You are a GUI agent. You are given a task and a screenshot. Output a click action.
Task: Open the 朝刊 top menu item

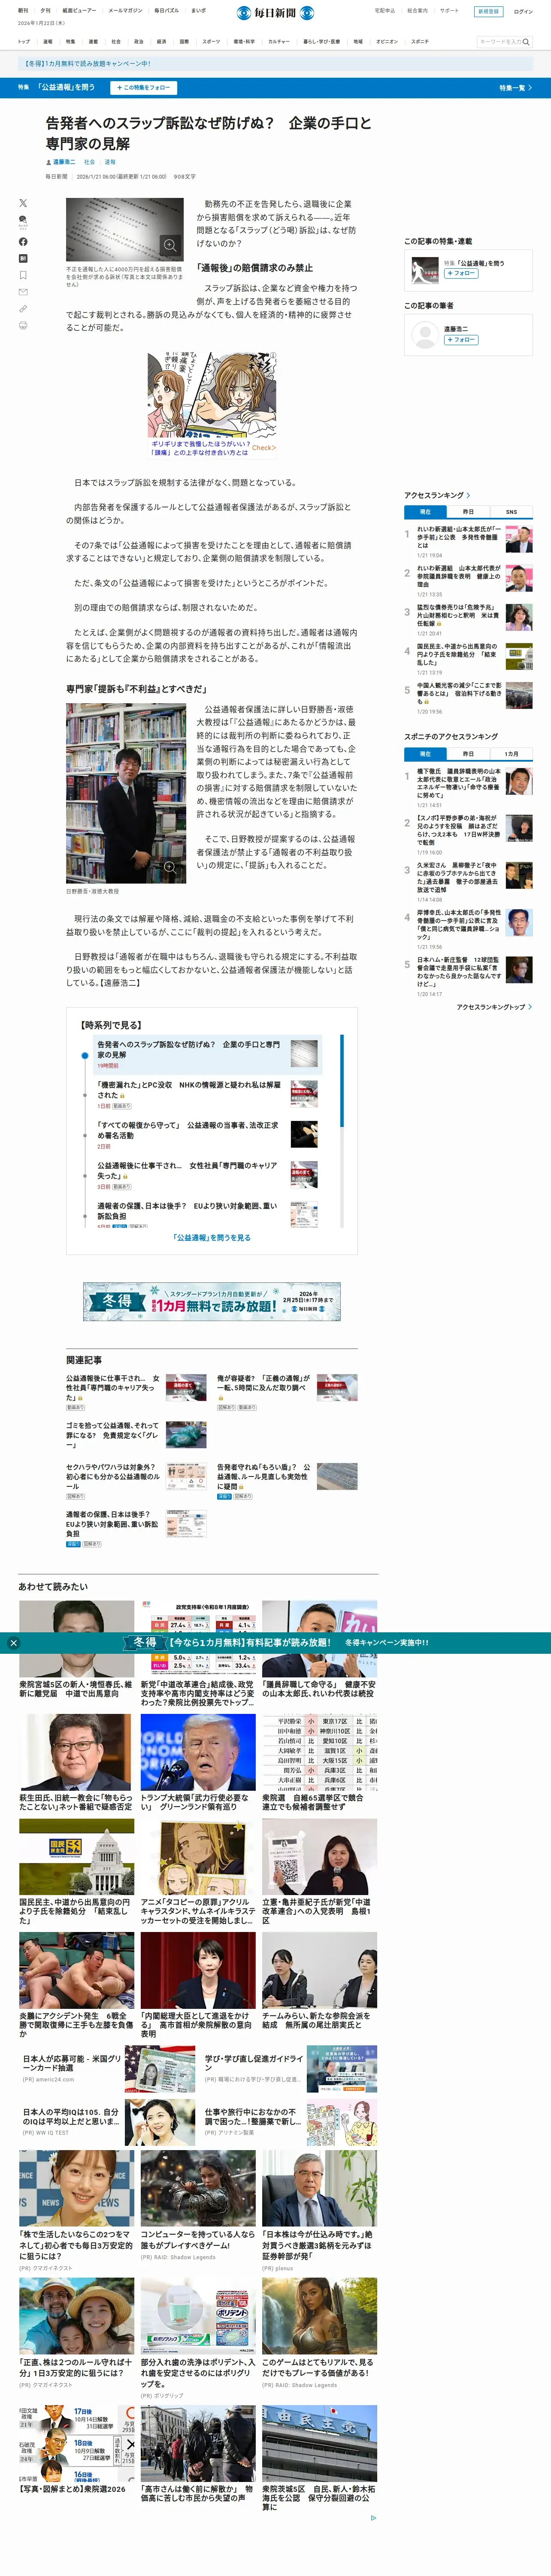pyautogui.click(x=23, y=11)
